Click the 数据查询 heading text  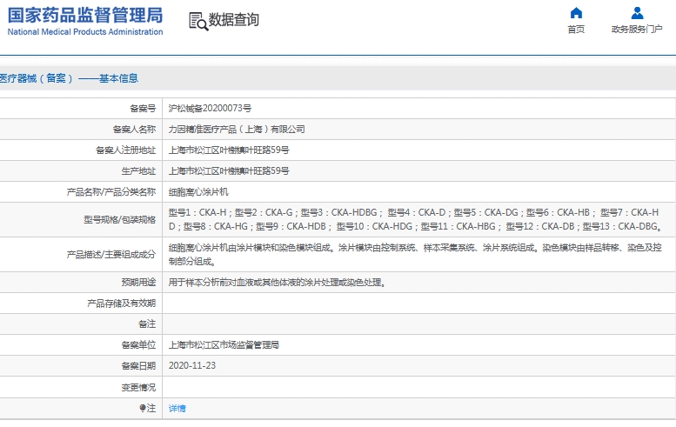(x=234, y=20)
